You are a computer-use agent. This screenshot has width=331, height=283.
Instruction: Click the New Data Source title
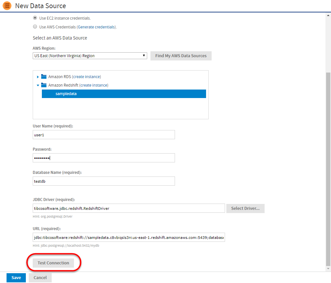[x=41, y=6]
